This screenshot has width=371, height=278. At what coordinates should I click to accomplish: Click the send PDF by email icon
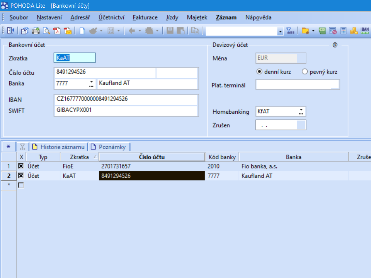(68, 31)
